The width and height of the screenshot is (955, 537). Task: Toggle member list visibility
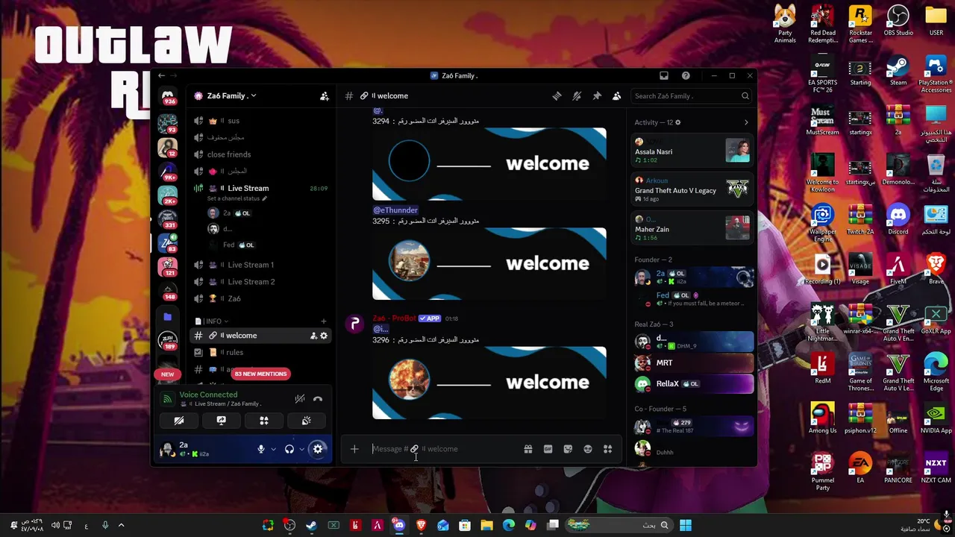point(616,95)
